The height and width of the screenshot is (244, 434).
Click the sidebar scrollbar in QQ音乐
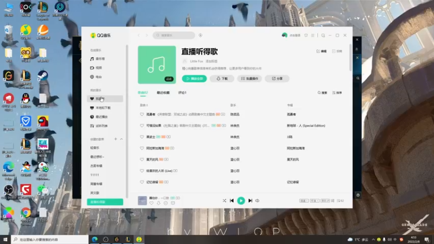(127, 121)
